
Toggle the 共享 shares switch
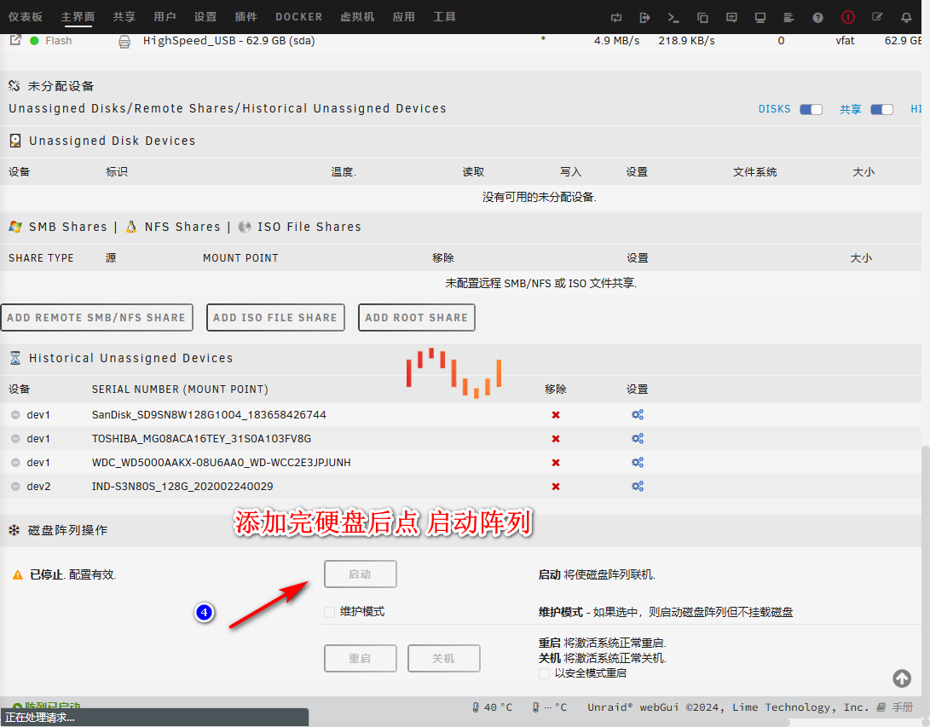(x=881, y=109)
